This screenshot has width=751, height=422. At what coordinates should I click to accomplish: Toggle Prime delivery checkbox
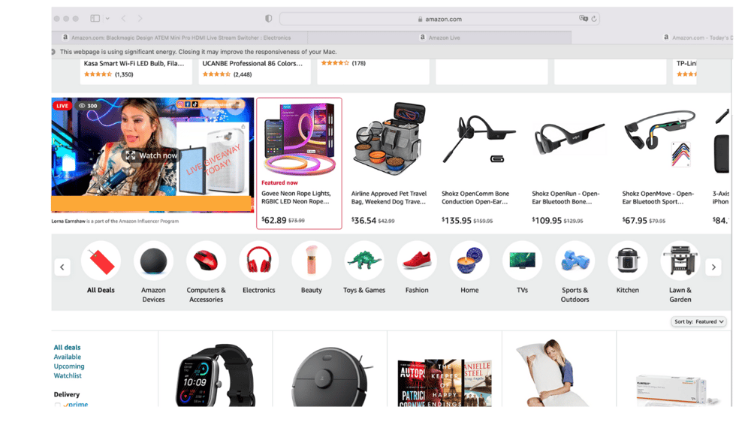pyautogui.click(x=58, y=405)
